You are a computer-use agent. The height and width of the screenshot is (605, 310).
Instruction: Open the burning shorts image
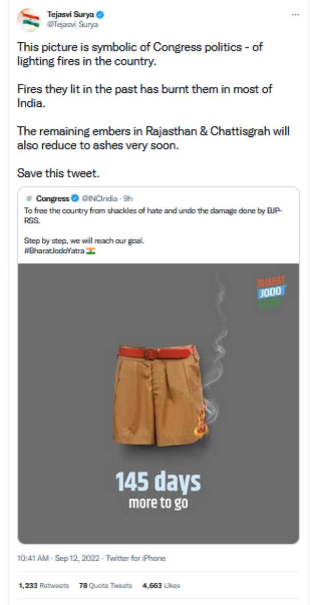158,404
